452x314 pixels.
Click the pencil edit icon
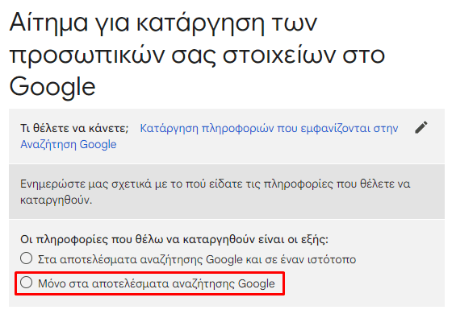click(x=421, y=128)
